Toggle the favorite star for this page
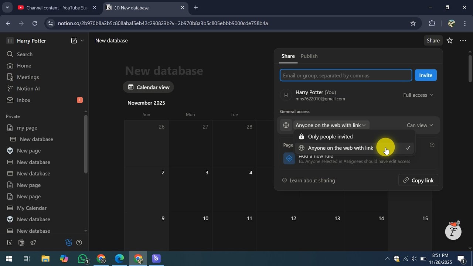Image resolution: width=473 pixels, height=266 pixels. tap(449, 41)
